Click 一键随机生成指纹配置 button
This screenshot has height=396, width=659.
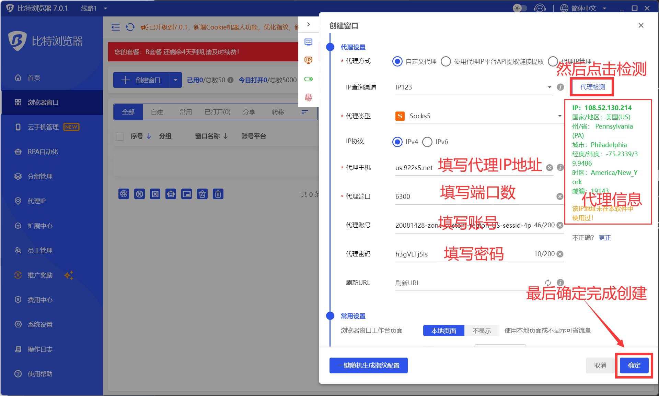(369, 365)
